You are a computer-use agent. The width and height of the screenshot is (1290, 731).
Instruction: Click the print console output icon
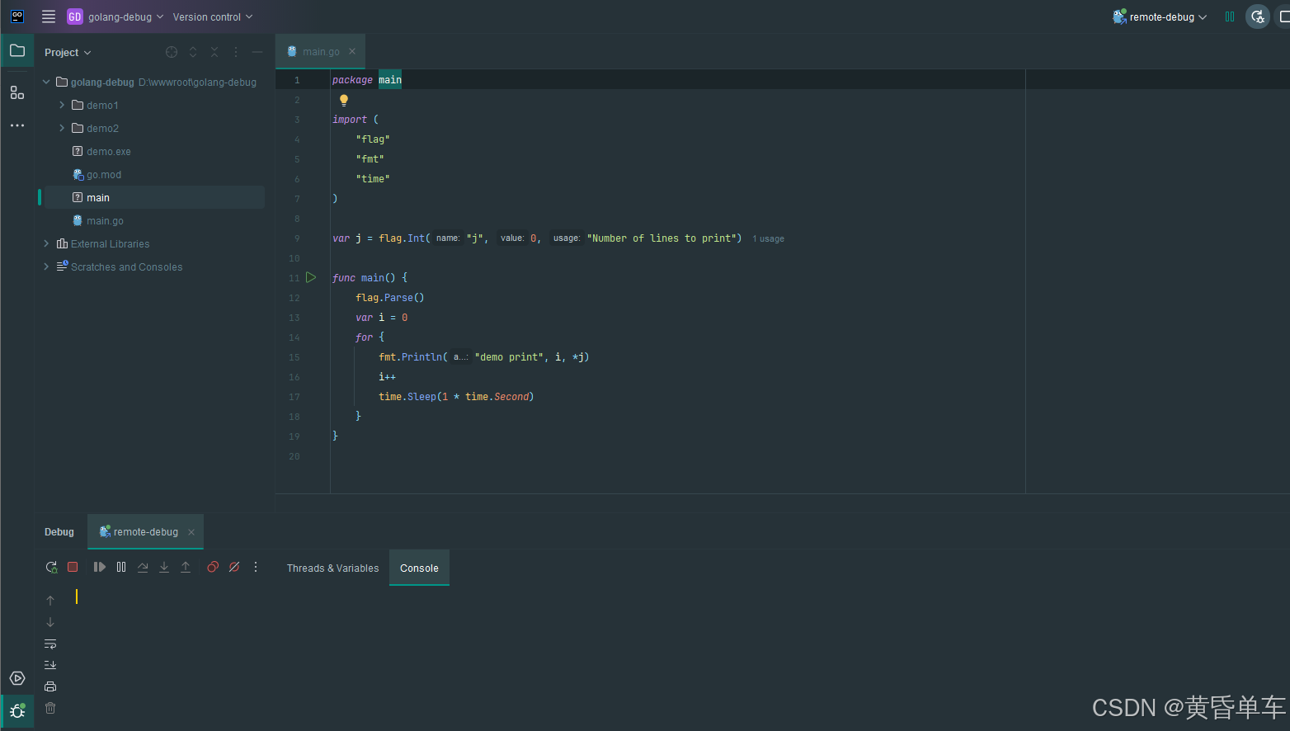50,686
